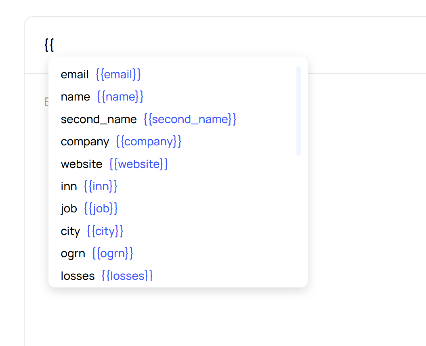The height and width of the screenshot is (346, 426).
Task: Click the blue {{email}} token
Action: tap(118, 75)
